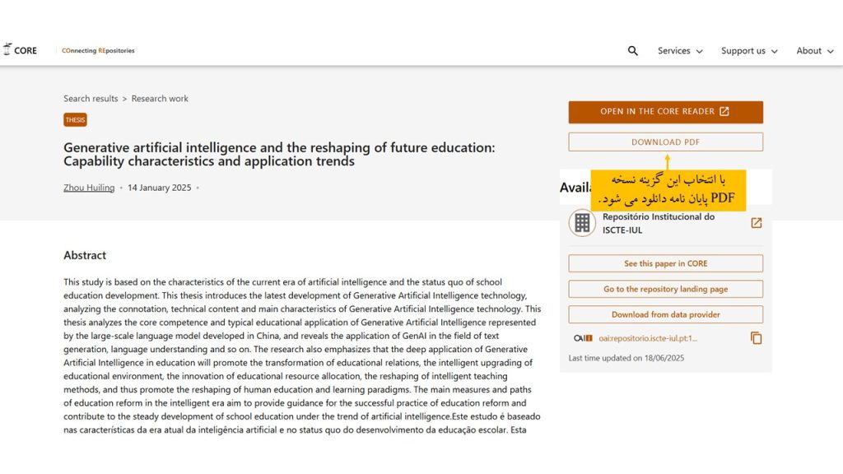
Task: Copy the OAI identifier with copy icon
Action: [x=756, y=338]
